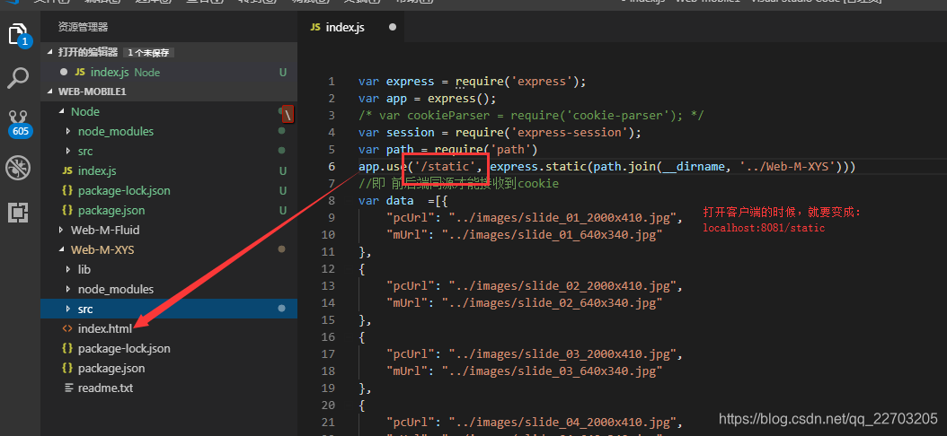
Task: Expand the selected src folder in Web-M-XYS
Action: pyautogui.click(x=68, y=309)
